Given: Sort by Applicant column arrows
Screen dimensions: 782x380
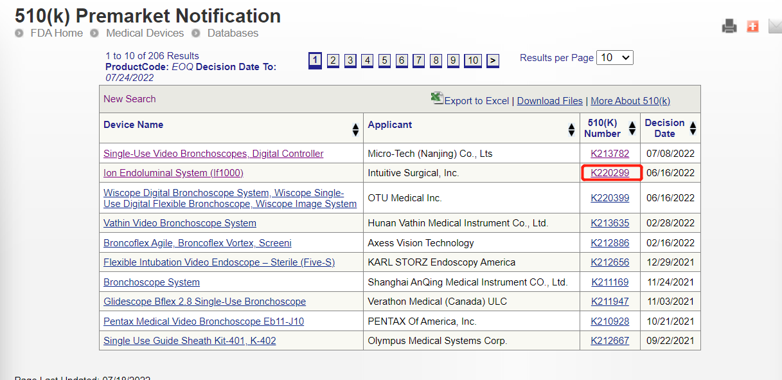Looking at the screenshot, I should (571, 129).
